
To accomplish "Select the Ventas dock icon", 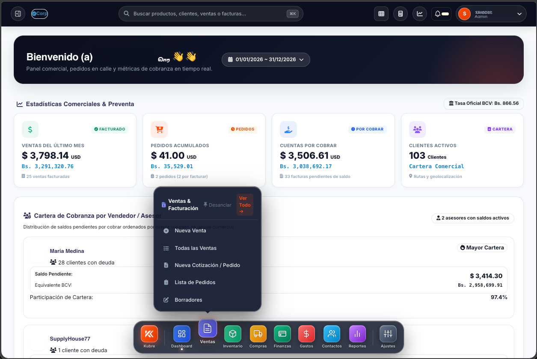I will coord(208,328).
